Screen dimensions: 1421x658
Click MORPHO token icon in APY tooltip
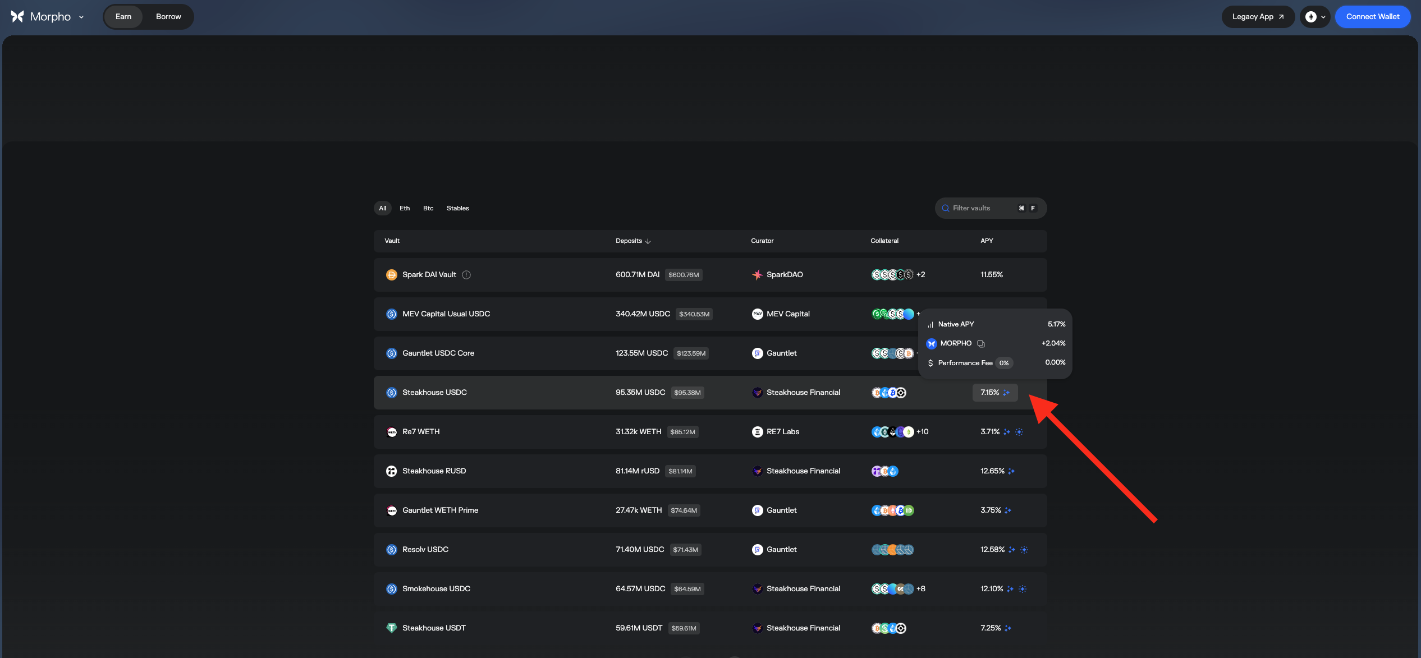click(x=932, y=343)
